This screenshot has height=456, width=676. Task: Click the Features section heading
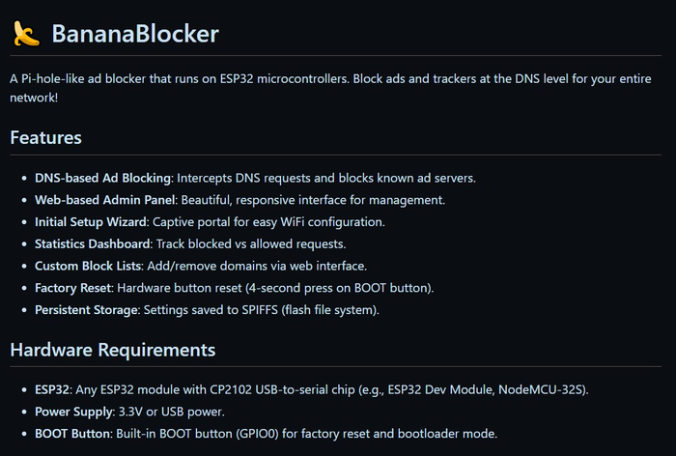45,137
